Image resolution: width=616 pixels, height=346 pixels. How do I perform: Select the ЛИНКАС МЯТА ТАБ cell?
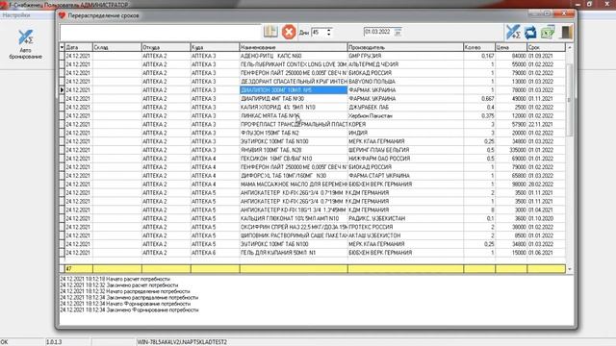pyautogui.click(x=294, y=115)
